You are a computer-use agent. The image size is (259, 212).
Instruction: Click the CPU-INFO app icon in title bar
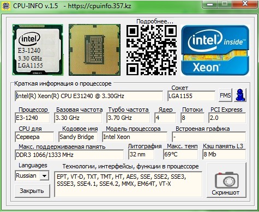(5, 5)
